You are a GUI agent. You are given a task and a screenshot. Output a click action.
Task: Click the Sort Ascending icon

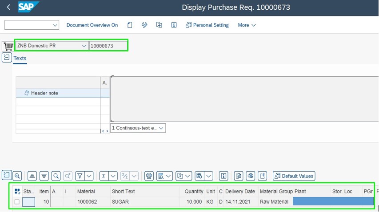(x=32, y=176)
